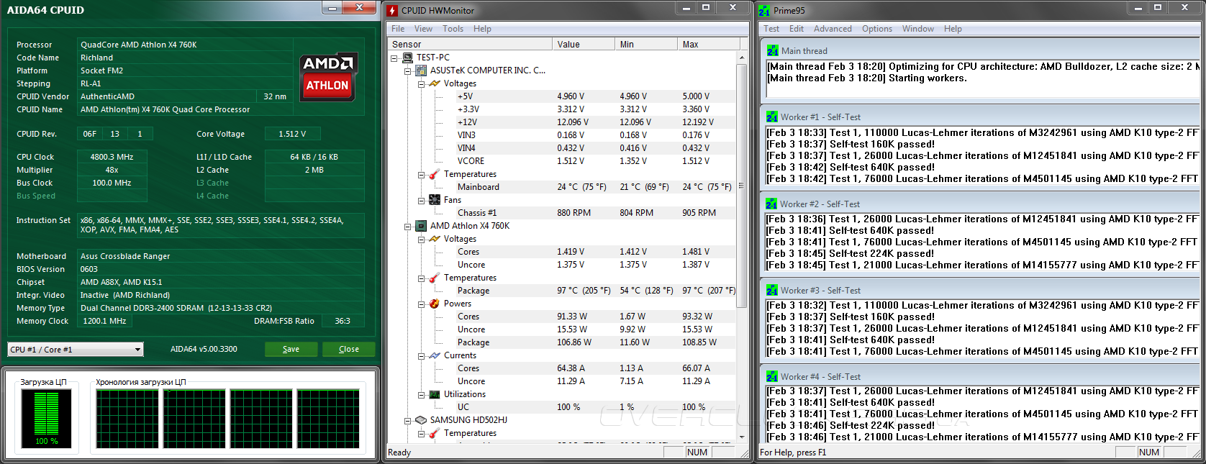Screen dimensions: 1206x464
Task: Click the Min column header
Action: [647, 44]
